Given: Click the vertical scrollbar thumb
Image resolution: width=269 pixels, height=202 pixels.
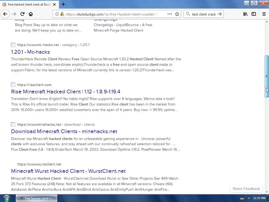Looking at the screenshot, I should pos(267,77).
